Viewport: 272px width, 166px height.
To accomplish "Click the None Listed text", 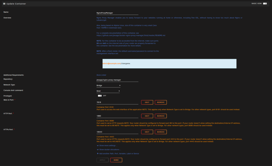I will (x=101, y=75).
